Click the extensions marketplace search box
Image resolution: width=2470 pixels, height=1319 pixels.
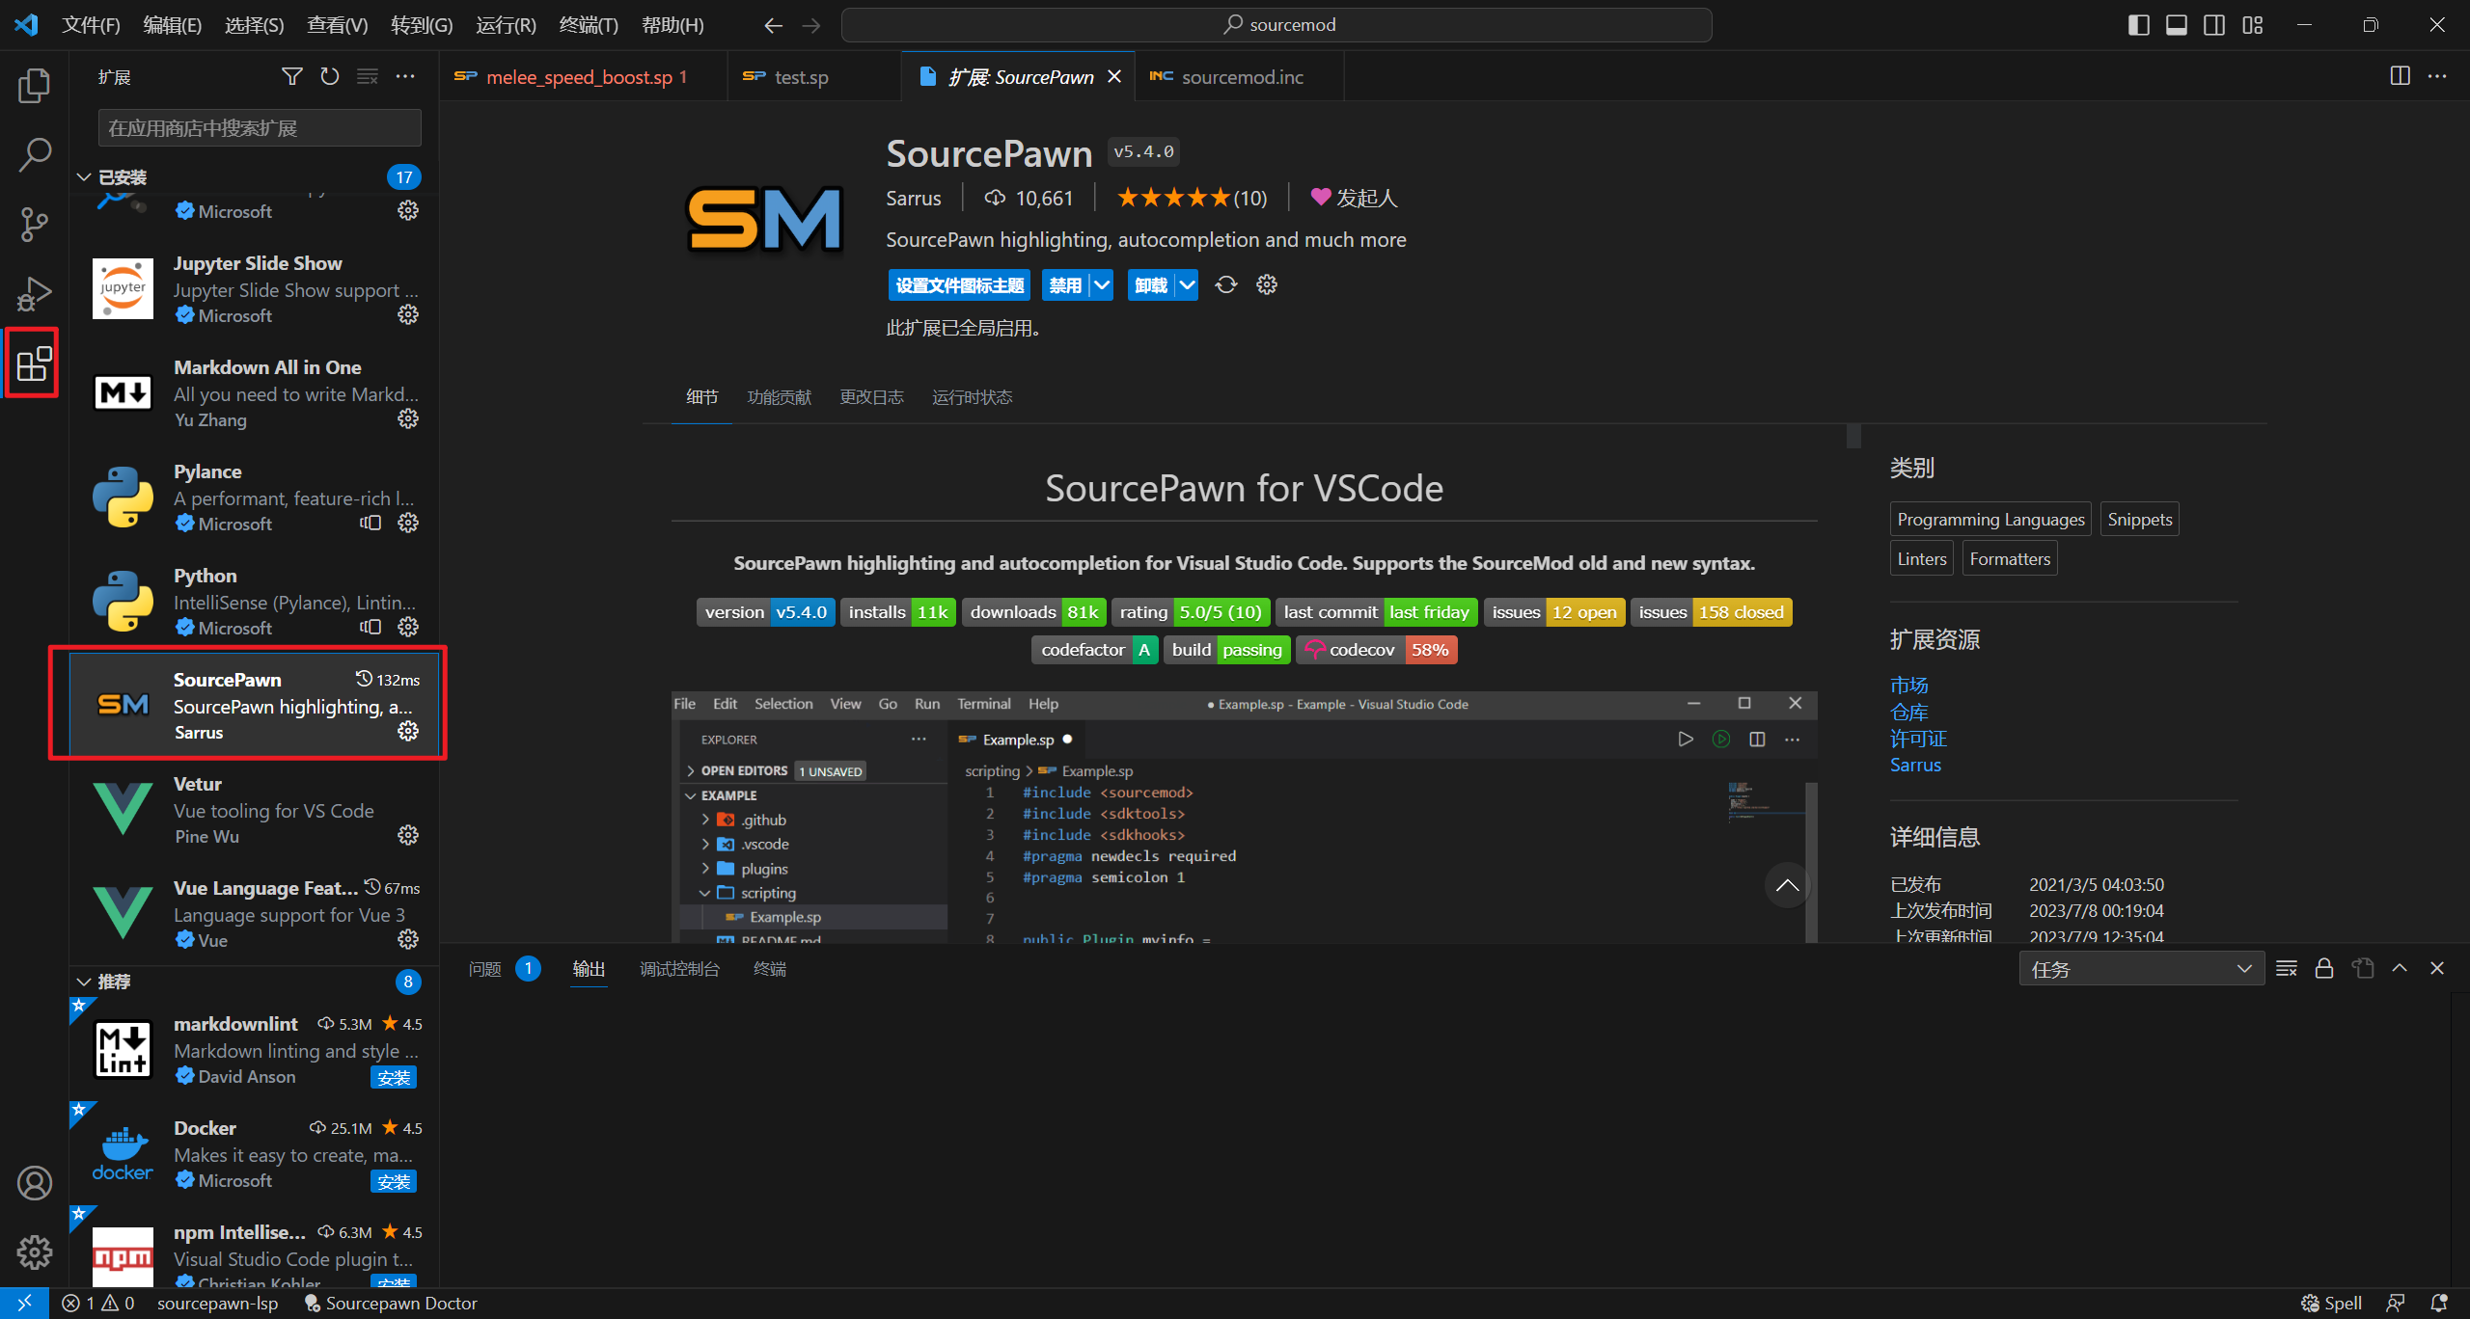(x=260, y=128)
